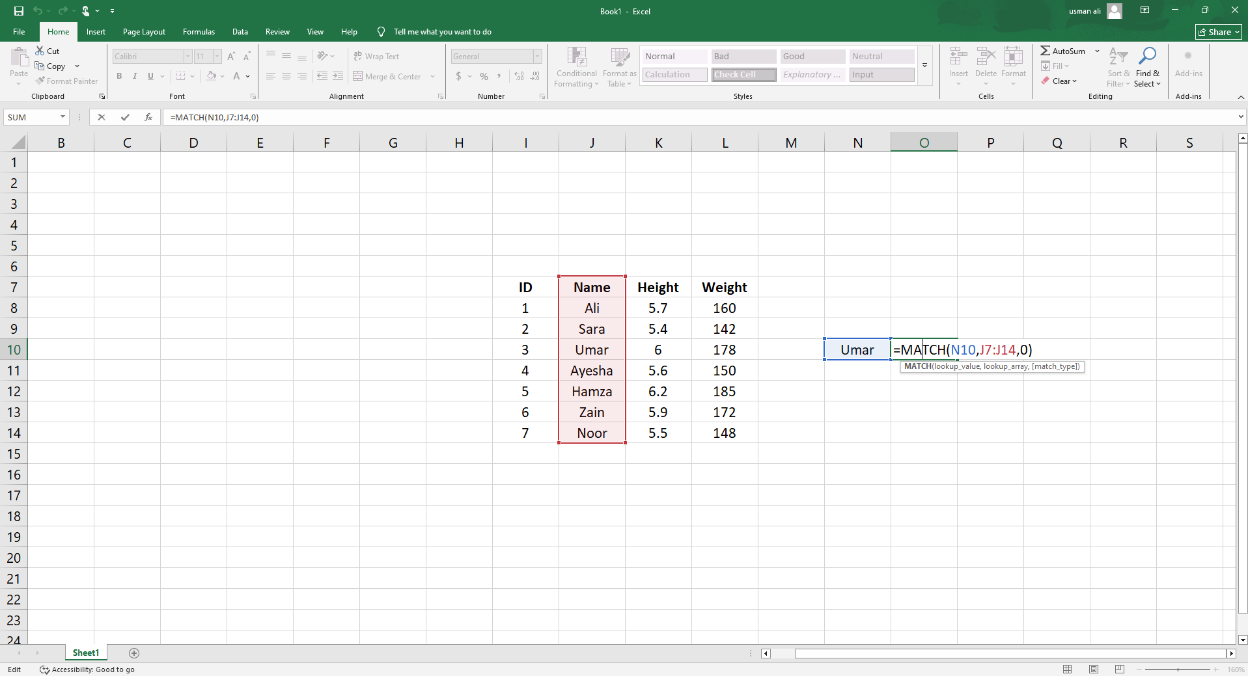Cancel formula entry with the X icon
The image size is (1248, 676).
[101, 117]
